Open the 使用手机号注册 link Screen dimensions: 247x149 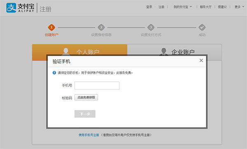click(89, 135)
